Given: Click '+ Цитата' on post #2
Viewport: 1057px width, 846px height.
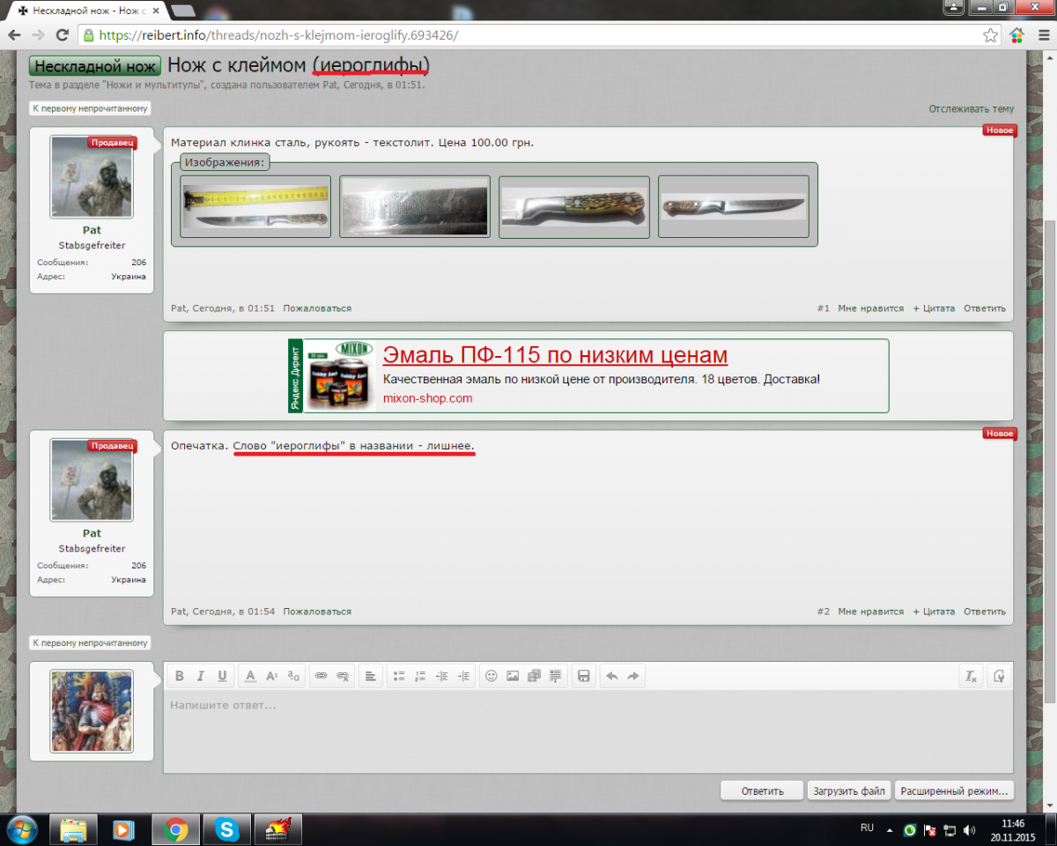Looking at the screenshot, I should coord(934,612).
